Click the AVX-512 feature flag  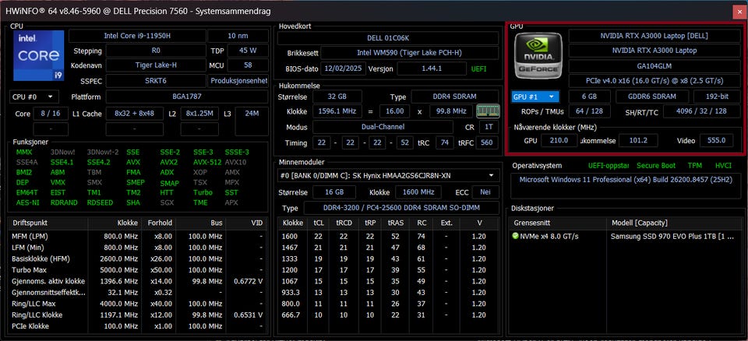coord(207,162)
